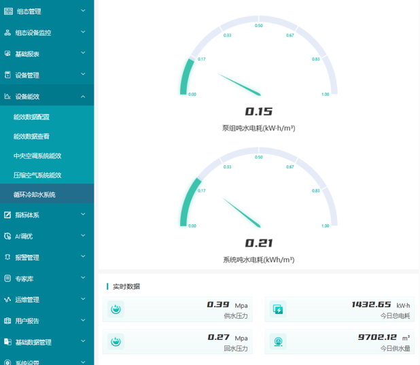
Task: Expand the 设备管理 dropdown arrow
Action: pyautogui.click(x=83, y=74)
